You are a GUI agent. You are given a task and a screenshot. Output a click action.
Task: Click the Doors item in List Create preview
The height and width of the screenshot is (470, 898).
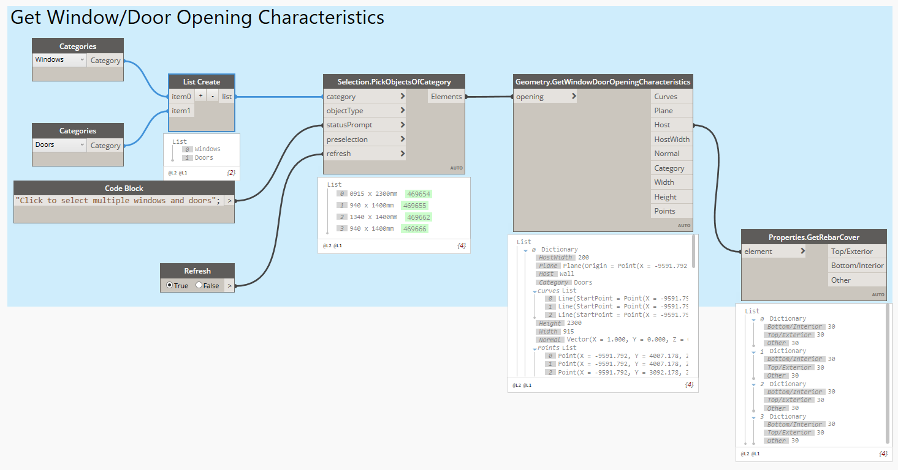click(204, 157)
